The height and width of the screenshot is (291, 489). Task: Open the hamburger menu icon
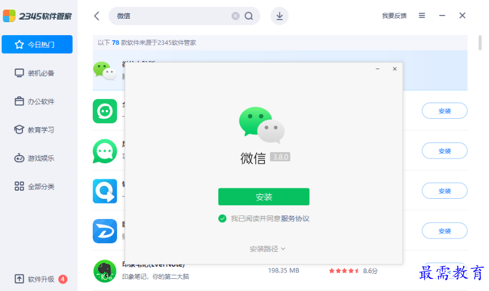tap(422, 16)
